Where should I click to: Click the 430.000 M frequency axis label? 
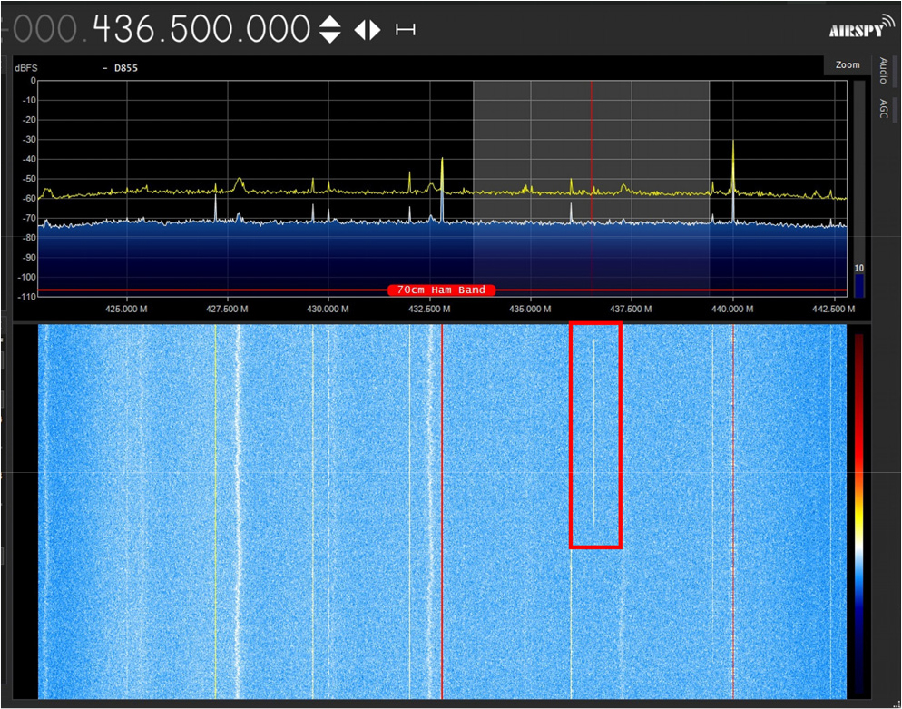coord(328,309)
